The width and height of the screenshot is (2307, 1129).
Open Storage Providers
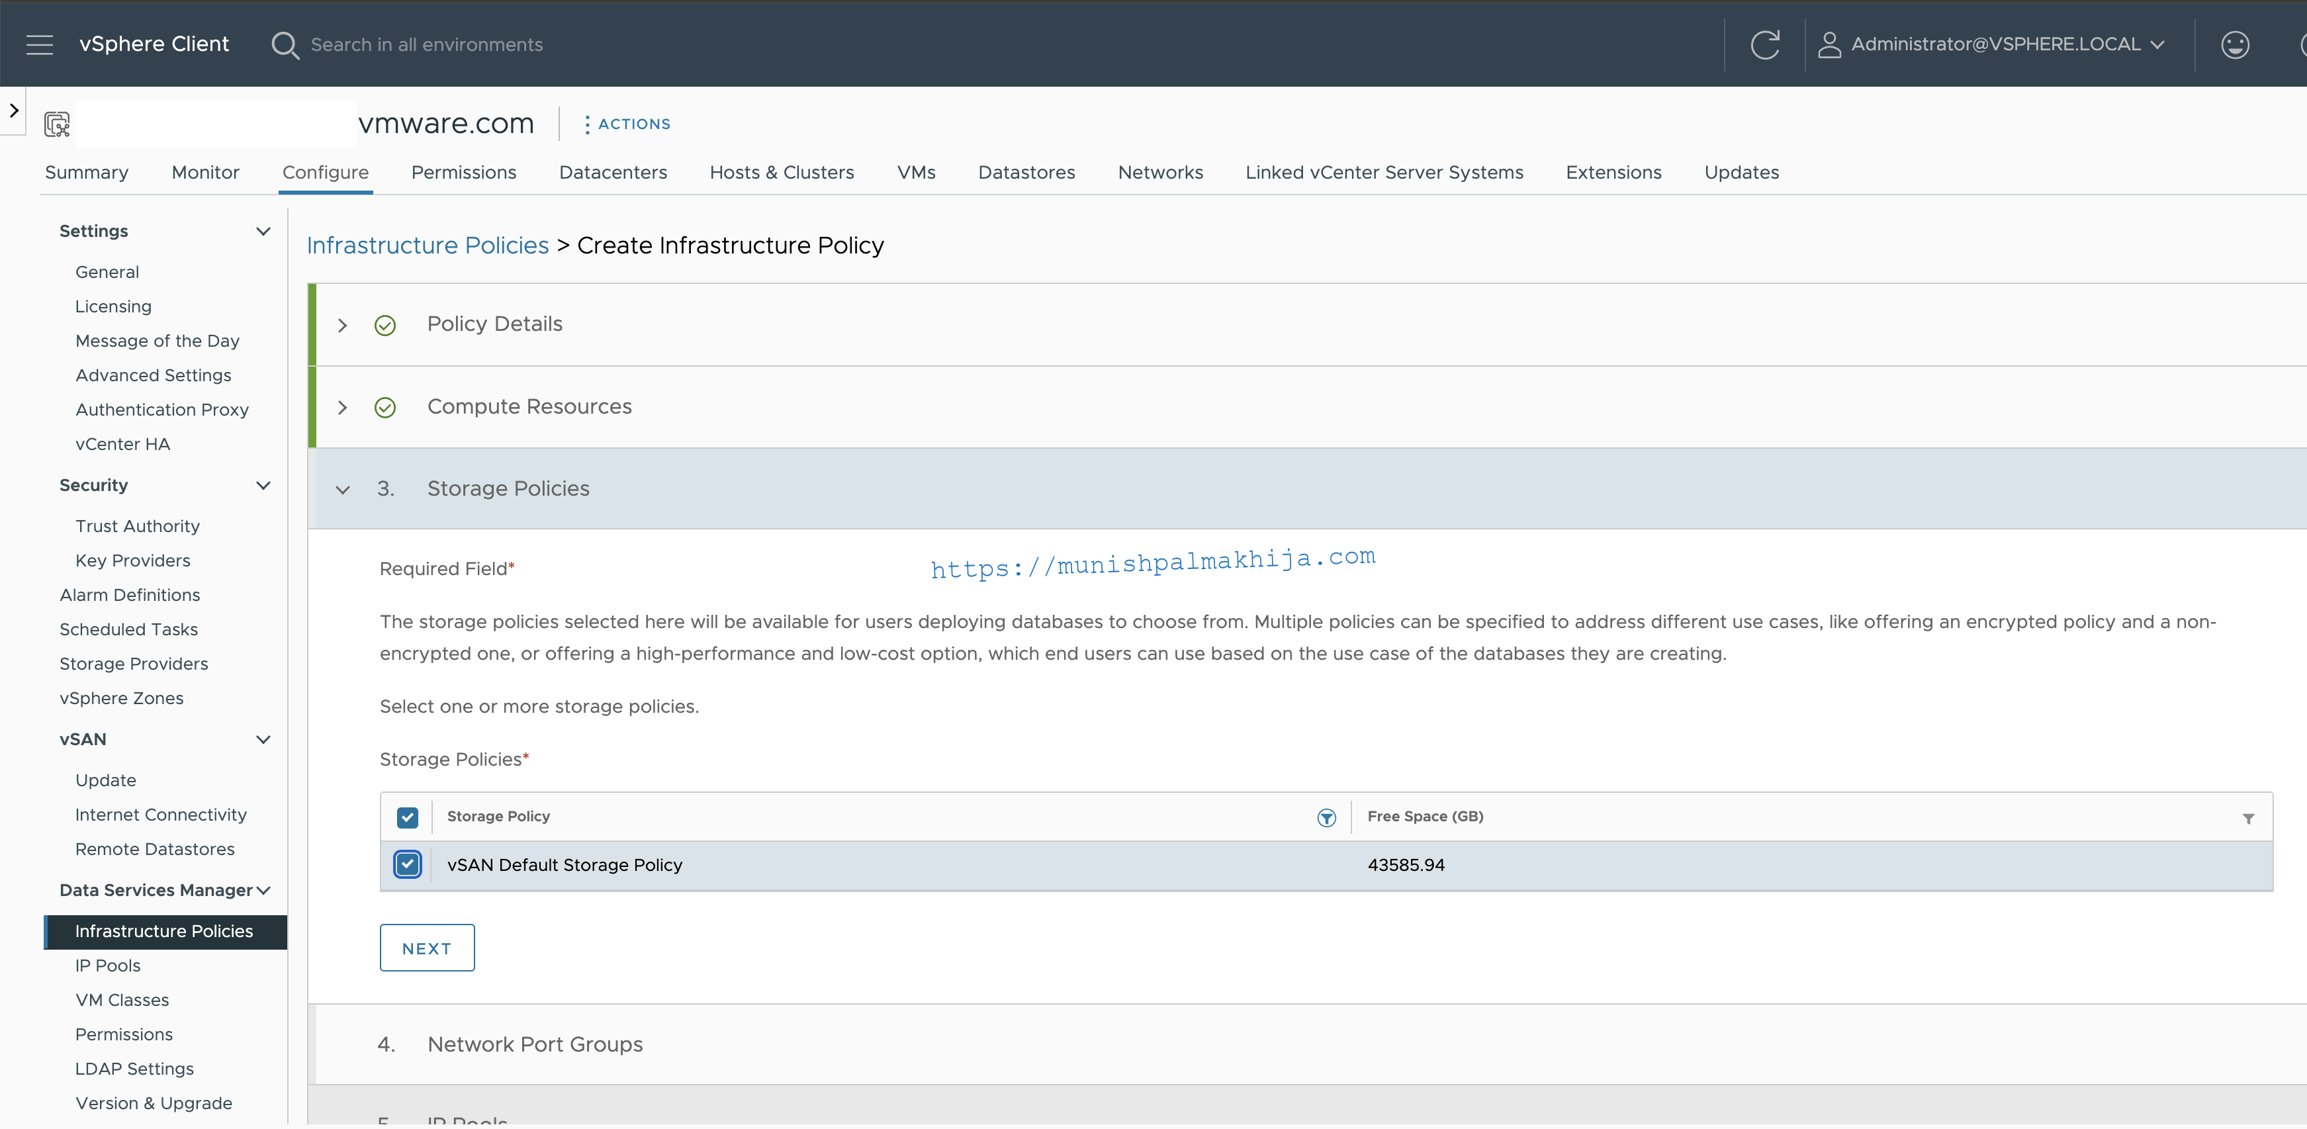134,664
